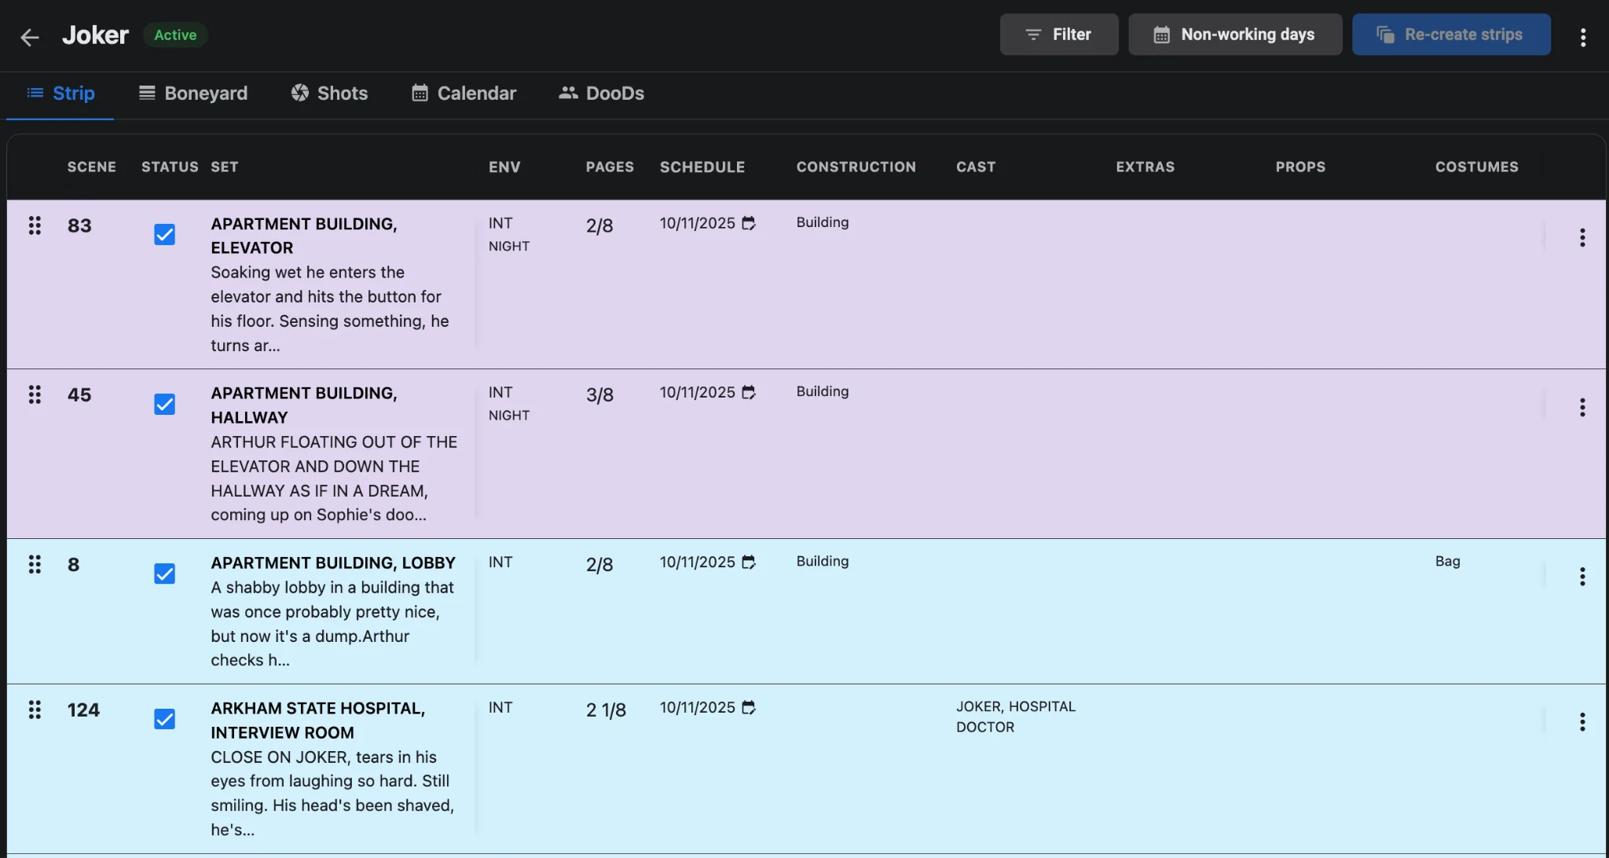This screenshot has width=1609, height=858.
Task: Open Non-working days settings
Action: (1234, 35)
